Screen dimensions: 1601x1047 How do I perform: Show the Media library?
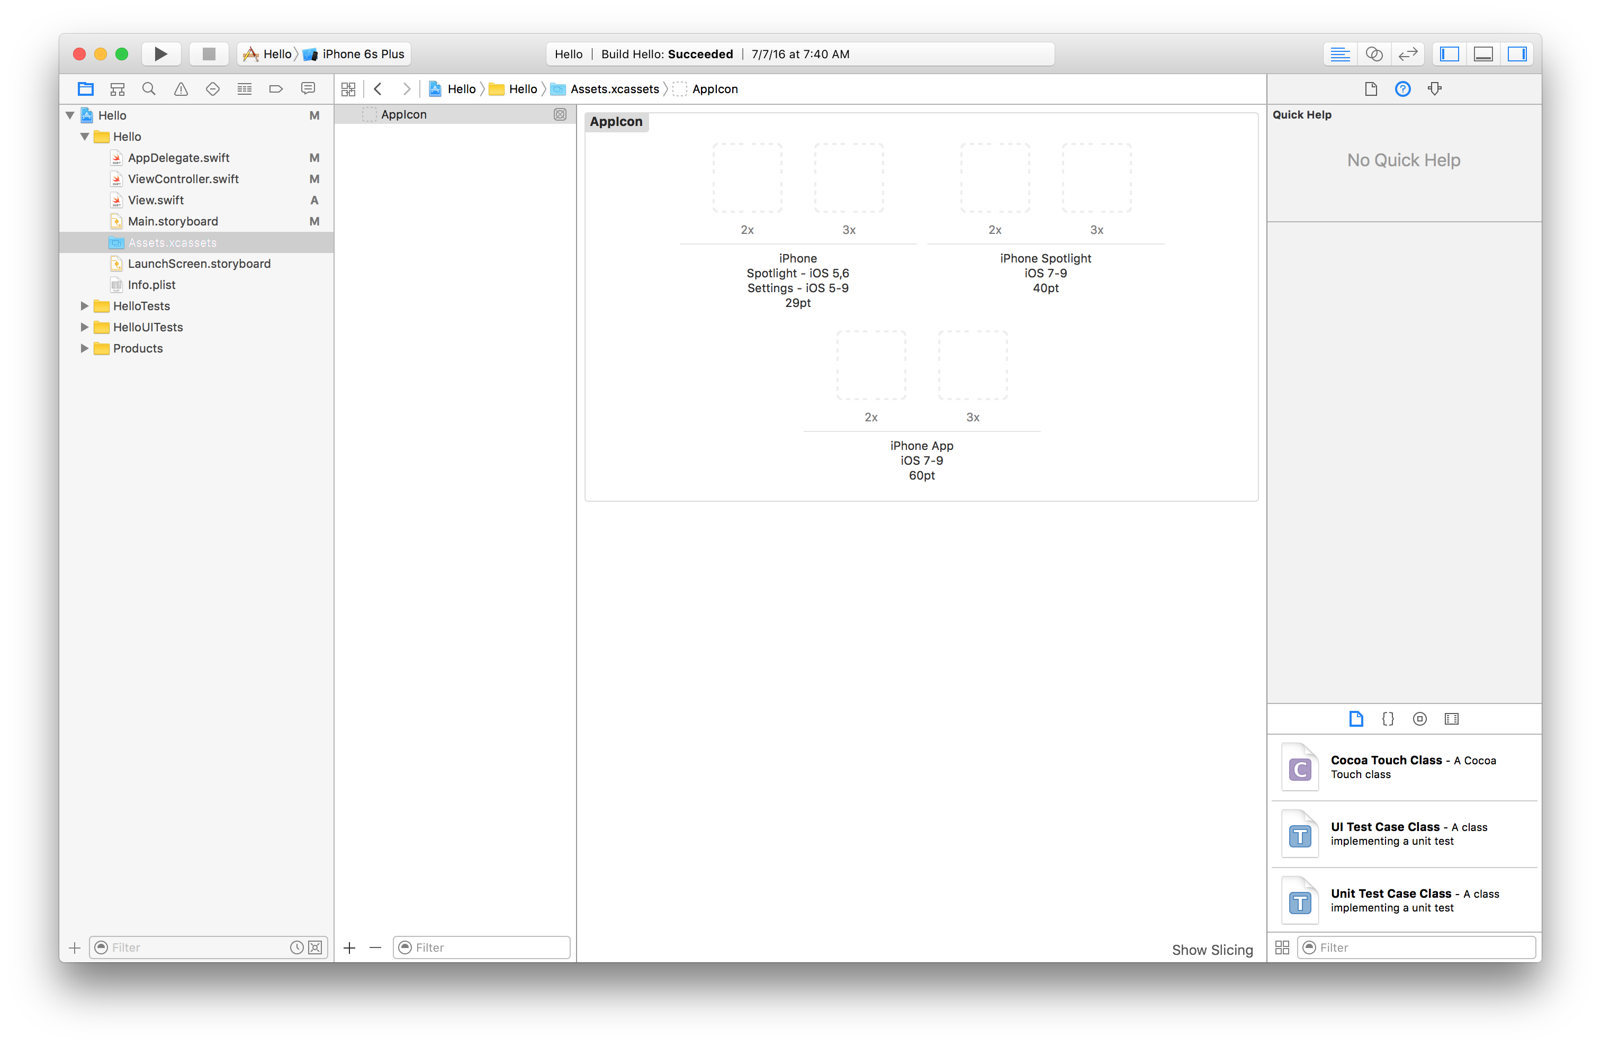point(1452,719)
